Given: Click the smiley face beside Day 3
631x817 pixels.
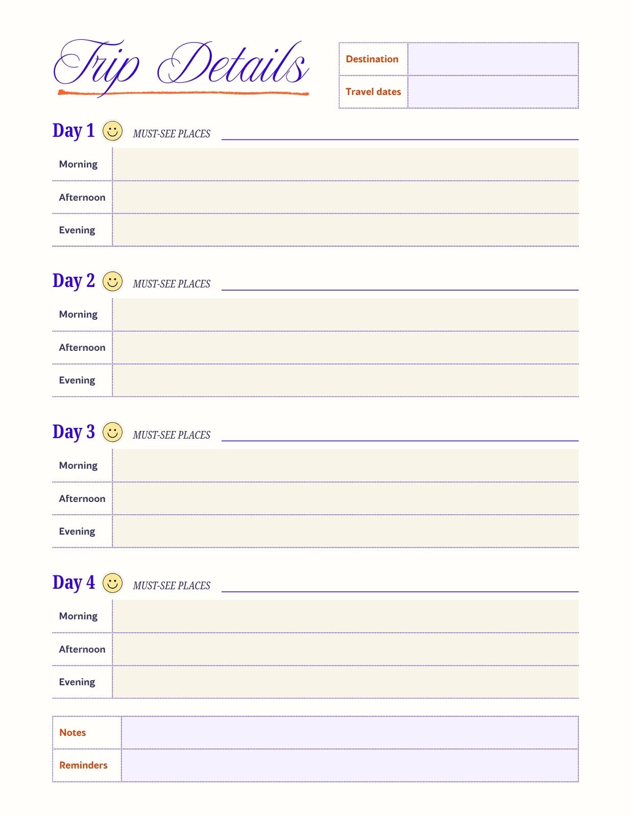Looking at the screenshot, I should 112,432.
